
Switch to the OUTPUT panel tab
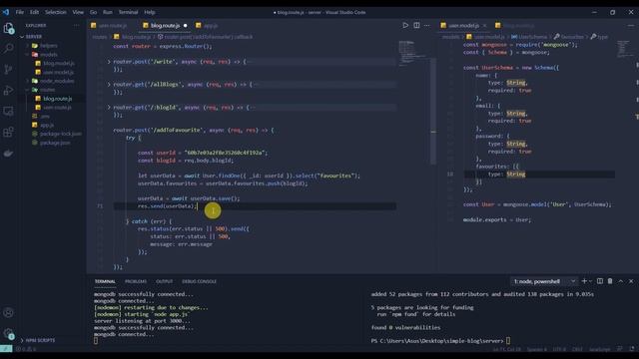(164, 281)
